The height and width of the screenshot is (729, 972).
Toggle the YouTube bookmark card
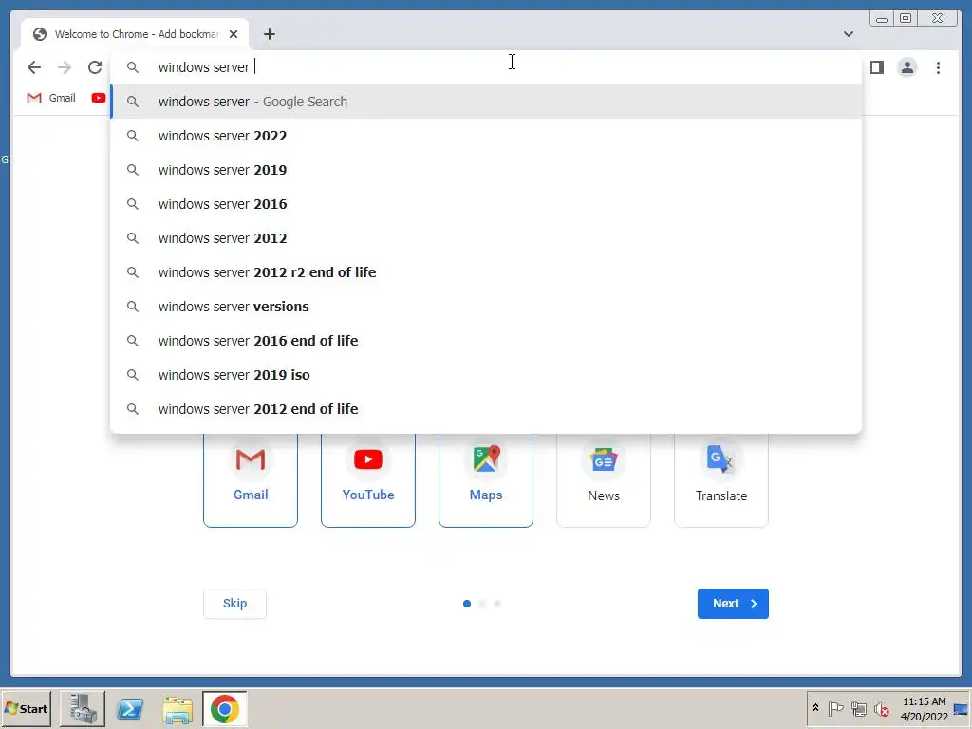coord(368,480)
